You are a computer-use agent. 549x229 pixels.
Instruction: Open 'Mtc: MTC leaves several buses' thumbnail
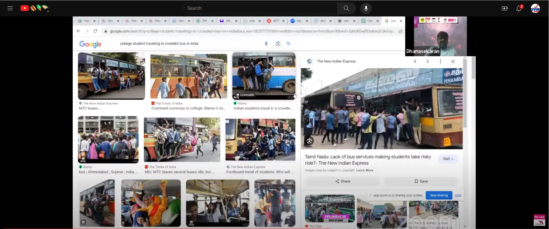coord(182,140)
